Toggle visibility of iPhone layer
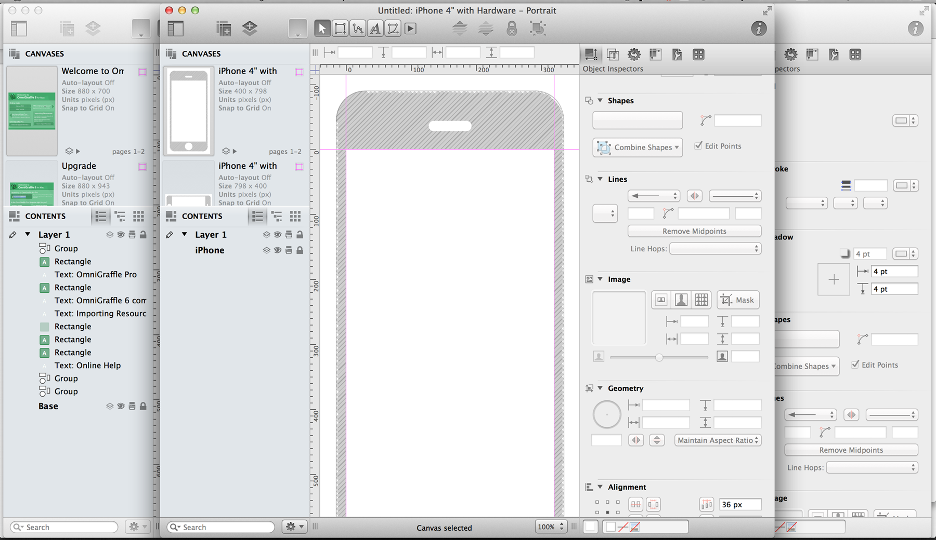This screenshot has width=936, height=540. [278, 250]
